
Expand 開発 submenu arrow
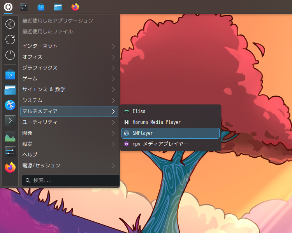tap(113, 133)
